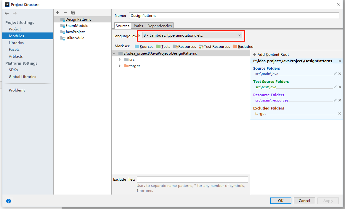Click the add module plus icon
Screen dimensions: 345x209
pos(57,13)
